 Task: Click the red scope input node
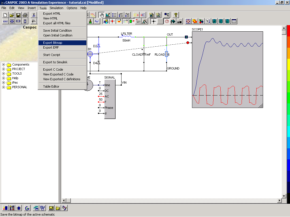(x=188, y=43)
